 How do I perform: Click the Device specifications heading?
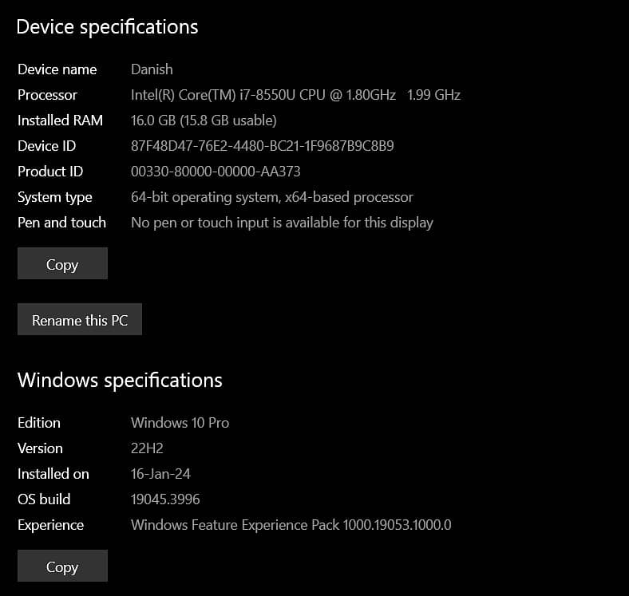point(107,26)
